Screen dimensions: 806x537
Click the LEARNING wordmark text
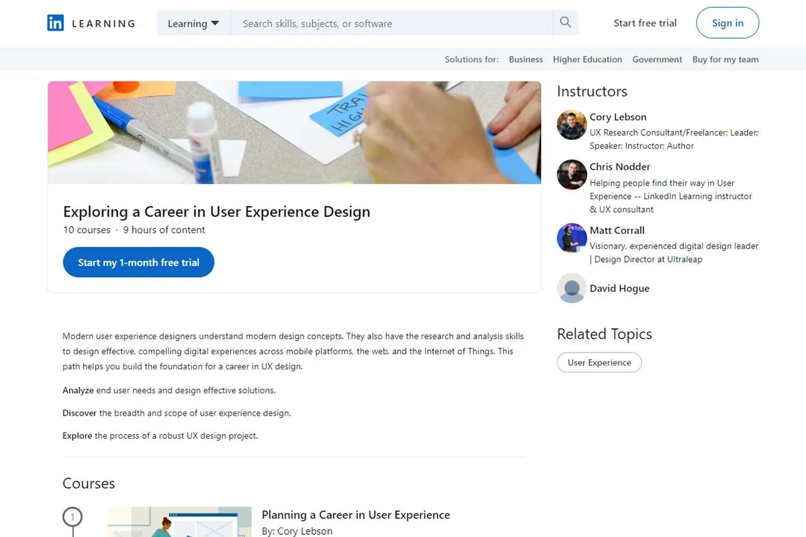point(104,24)
